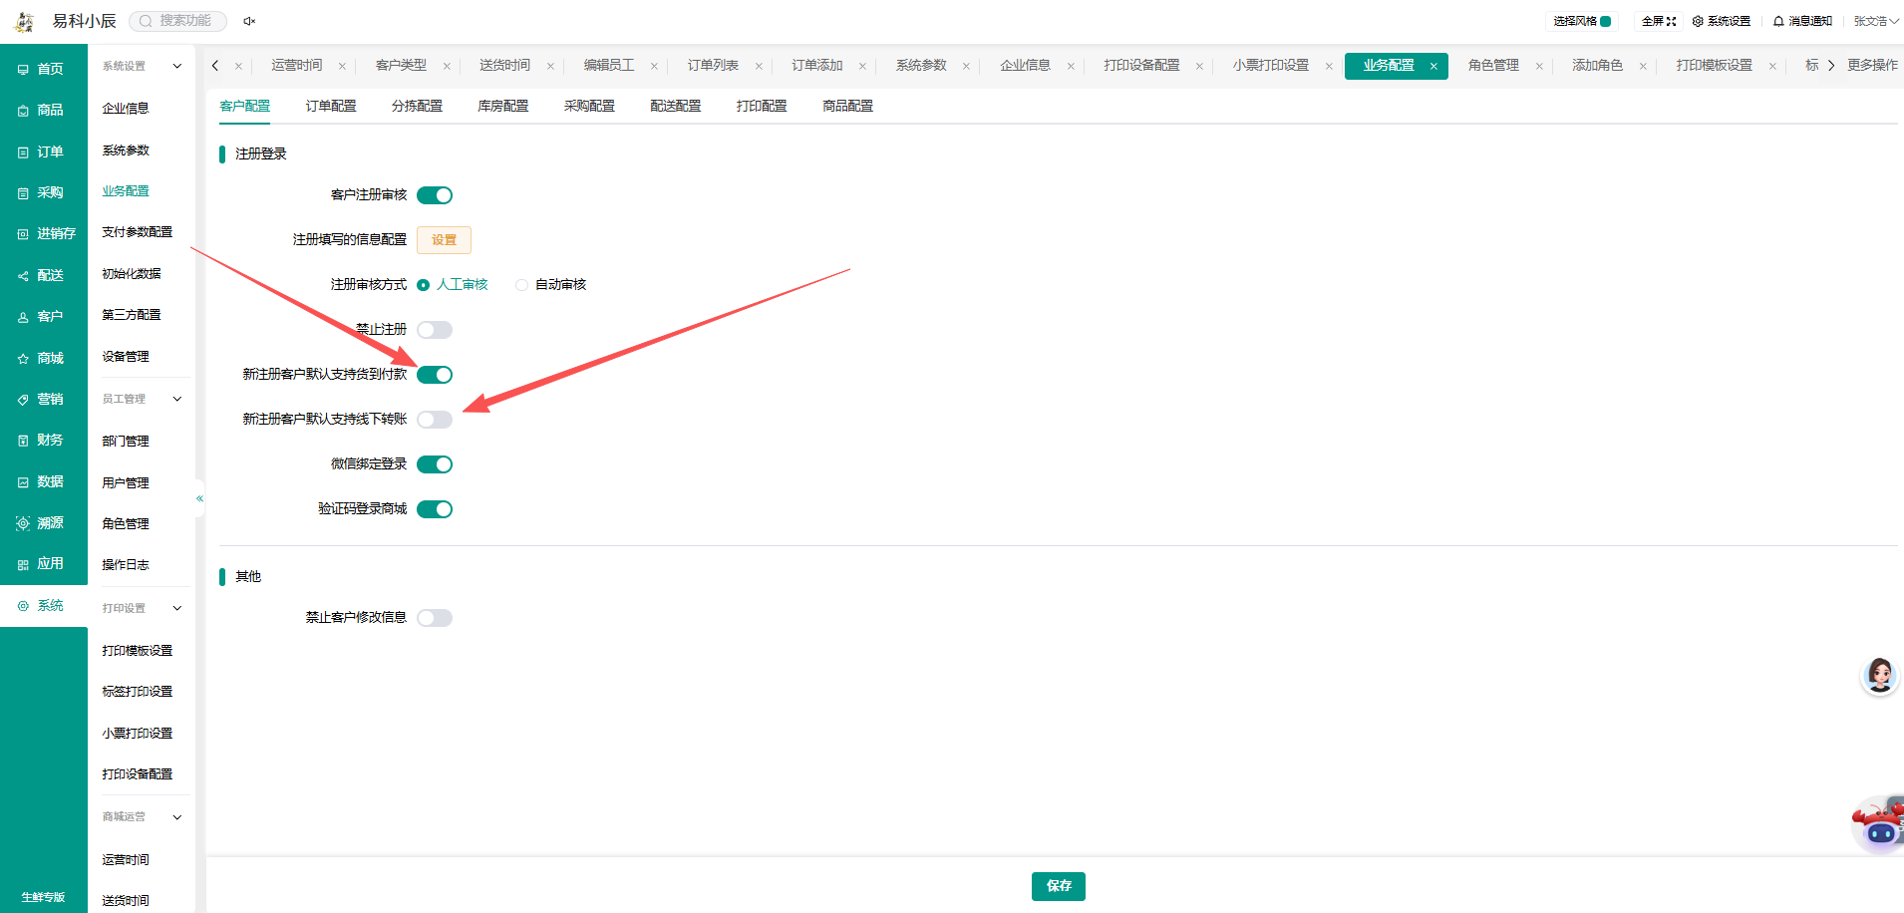Switch to the 库房配置 tab

tap(503, 106)
